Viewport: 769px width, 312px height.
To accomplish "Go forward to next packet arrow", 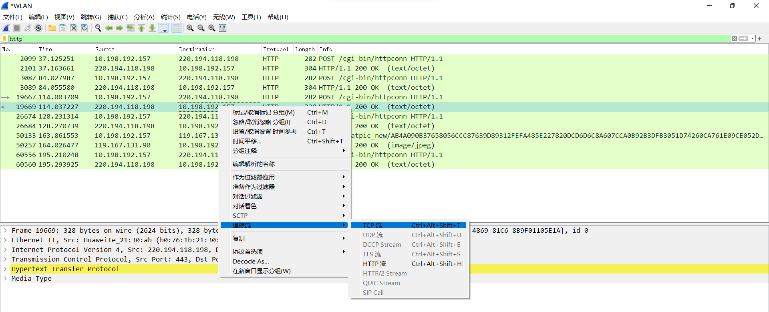I will 120,28.
